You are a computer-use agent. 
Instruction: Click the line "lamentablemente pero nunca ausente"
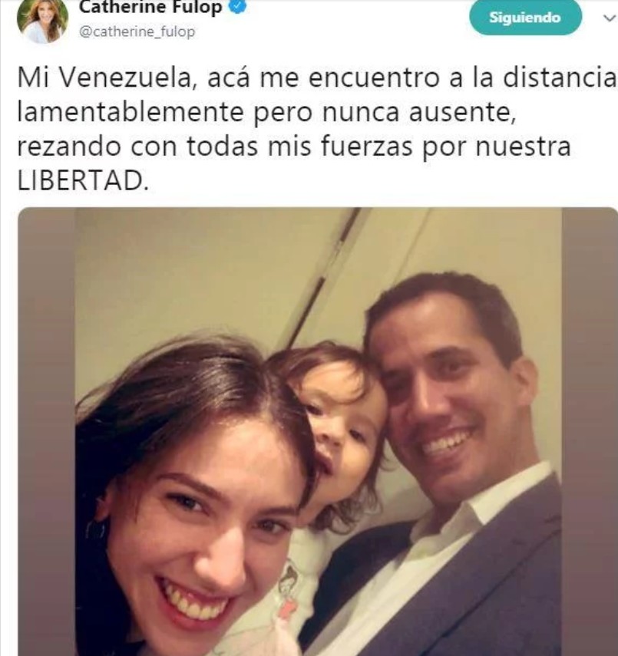tap(266, 113)
